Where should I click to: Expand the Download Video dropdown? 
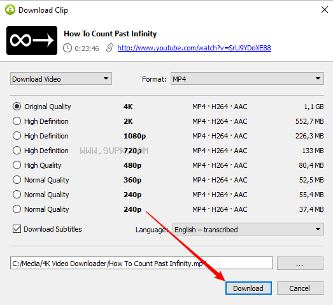pos(61,78)
